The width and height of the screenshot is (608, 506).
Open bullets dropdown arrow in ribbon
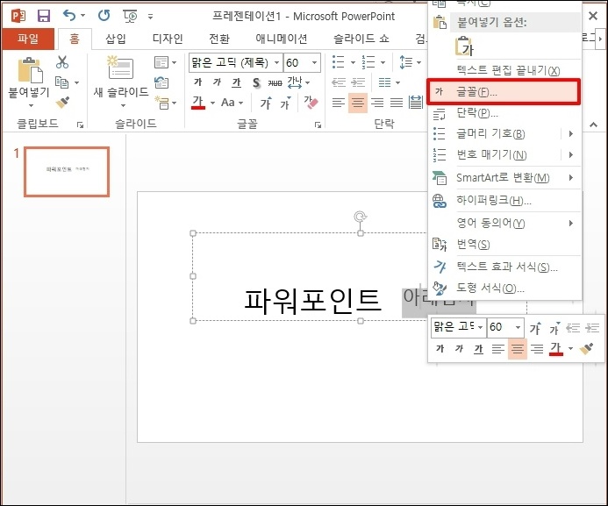(353, 62)
